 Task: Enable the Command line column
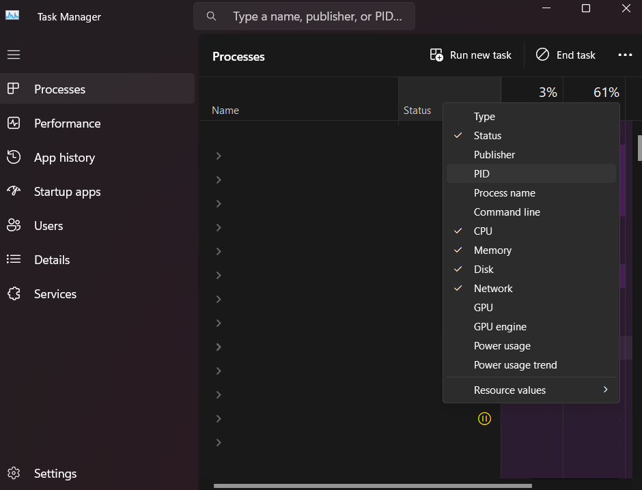(531, 212)
